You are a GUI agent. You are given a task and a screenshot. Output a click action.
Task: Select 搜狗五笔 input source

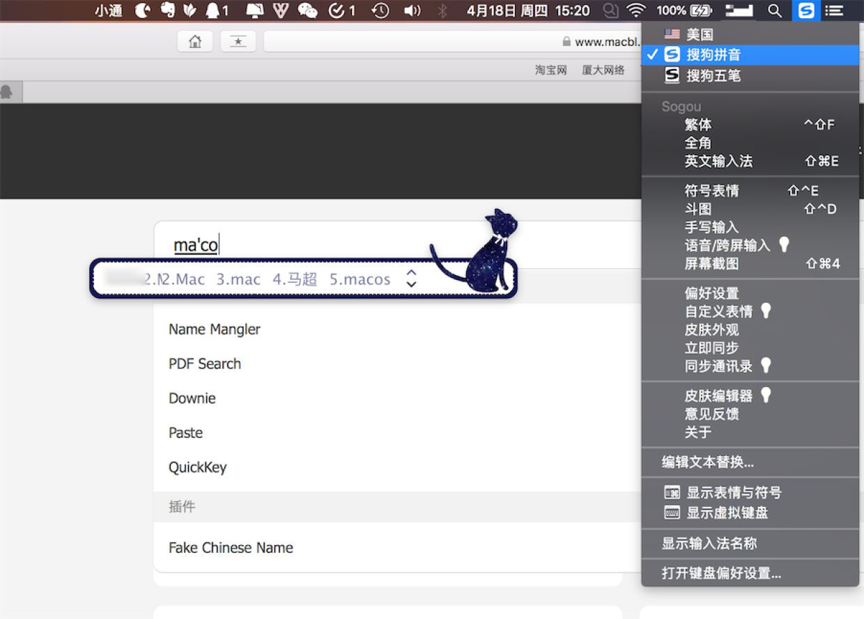pos(750,75)
